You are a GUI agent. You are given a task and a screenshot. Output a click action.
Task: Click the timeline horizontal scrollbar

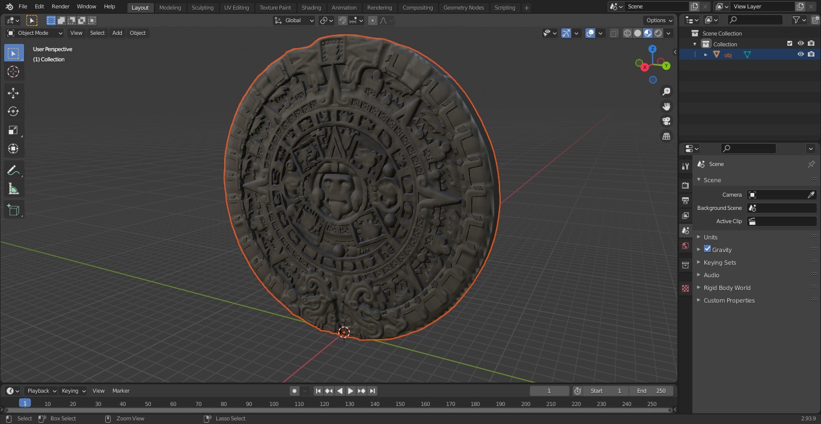click(338, 410)
